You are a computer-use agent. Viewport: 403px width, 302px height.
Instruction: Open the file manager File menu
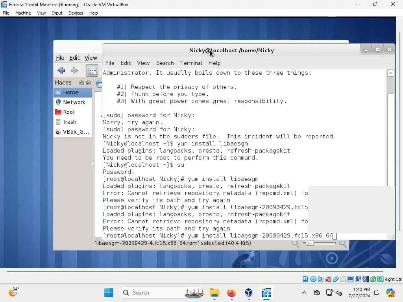coord(60,58)
